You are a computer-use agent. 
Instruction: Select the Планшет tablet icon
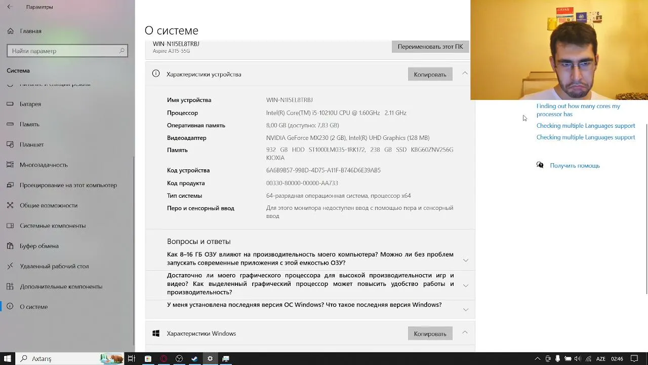click(10, 144)
